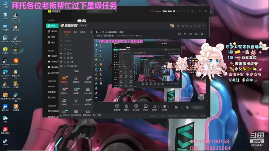Click QQ Music vertical scrollbar
This screenshot has height=151, width=269.
(209, 26)
